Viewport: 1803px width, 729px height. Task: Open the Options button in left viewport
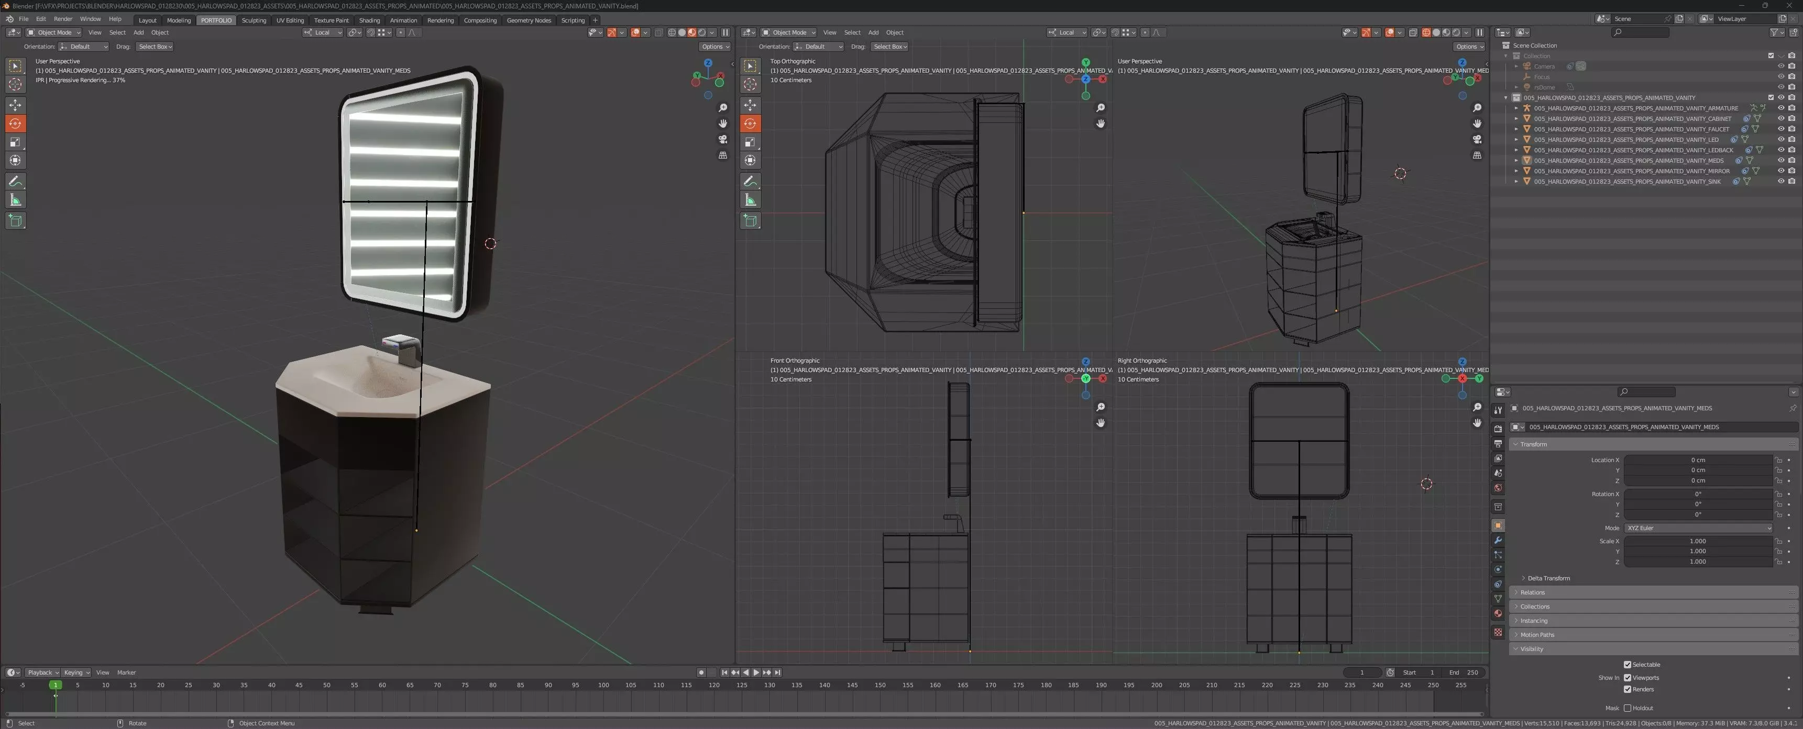[714, 47]
